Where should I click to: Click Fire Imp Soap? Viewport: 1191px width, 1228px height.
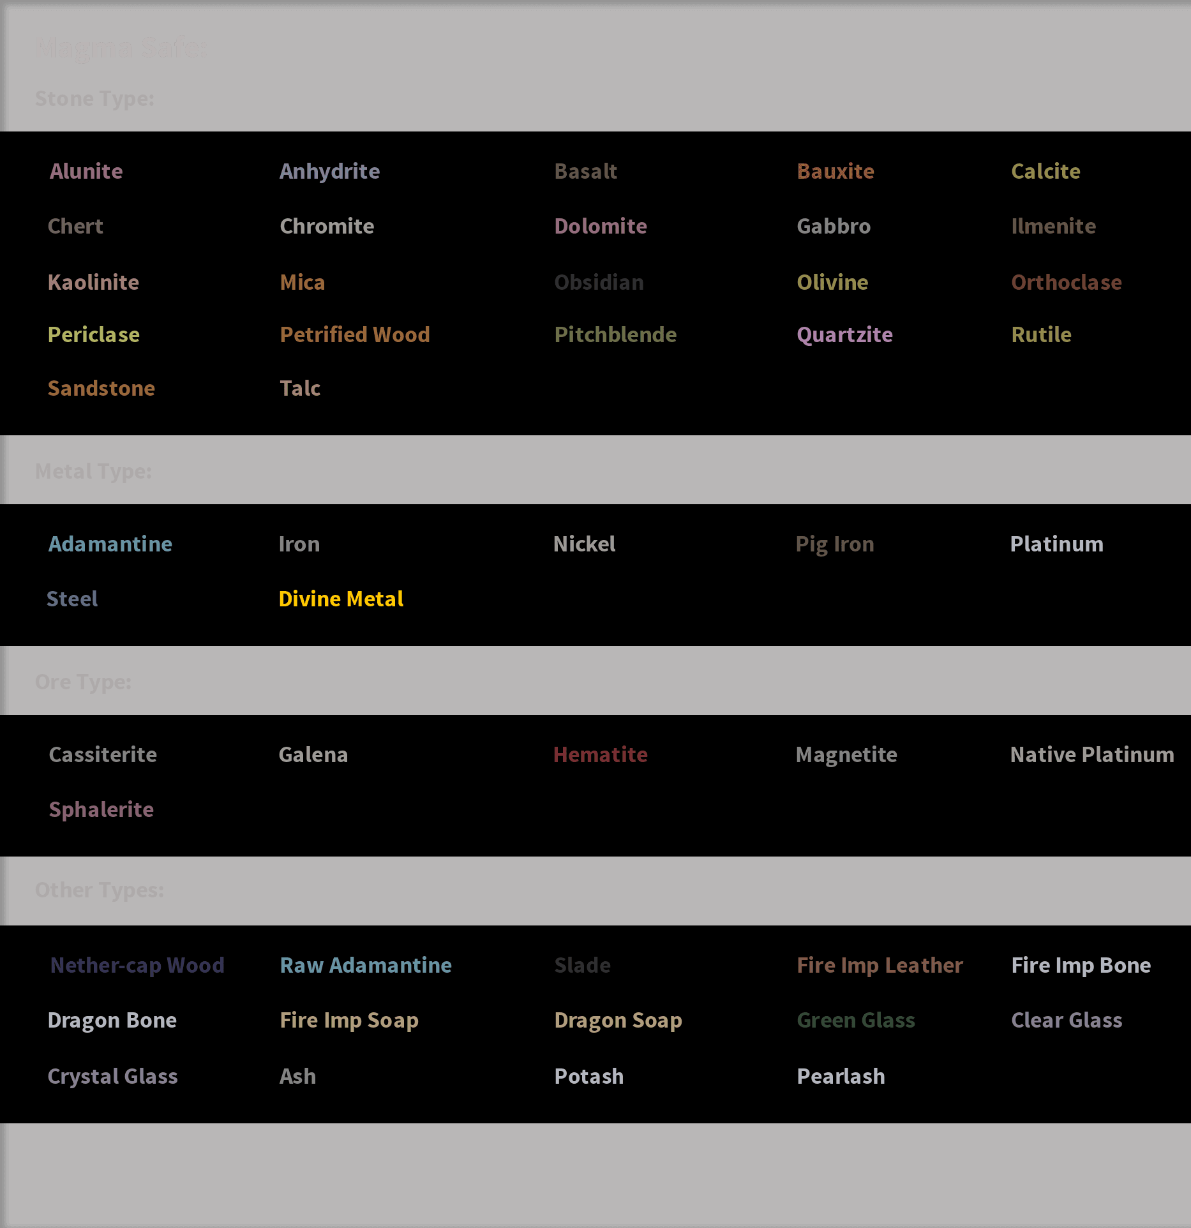click(349, 1020)
